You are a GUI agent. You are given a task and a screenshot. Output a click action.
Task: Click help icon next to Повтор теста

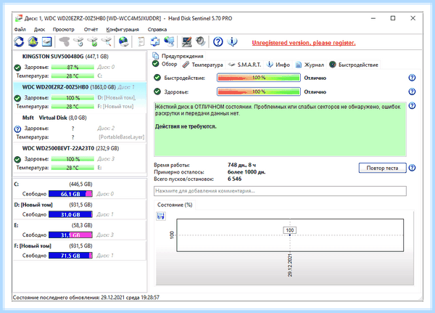pyautogui.click(x=412, y=168)
